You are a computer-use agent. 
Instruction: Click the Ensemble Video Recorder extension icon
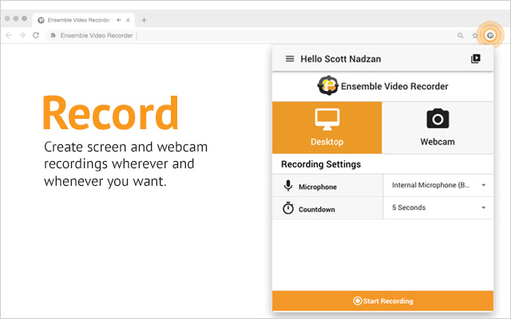pyautogui.click(x=489, y=35)
